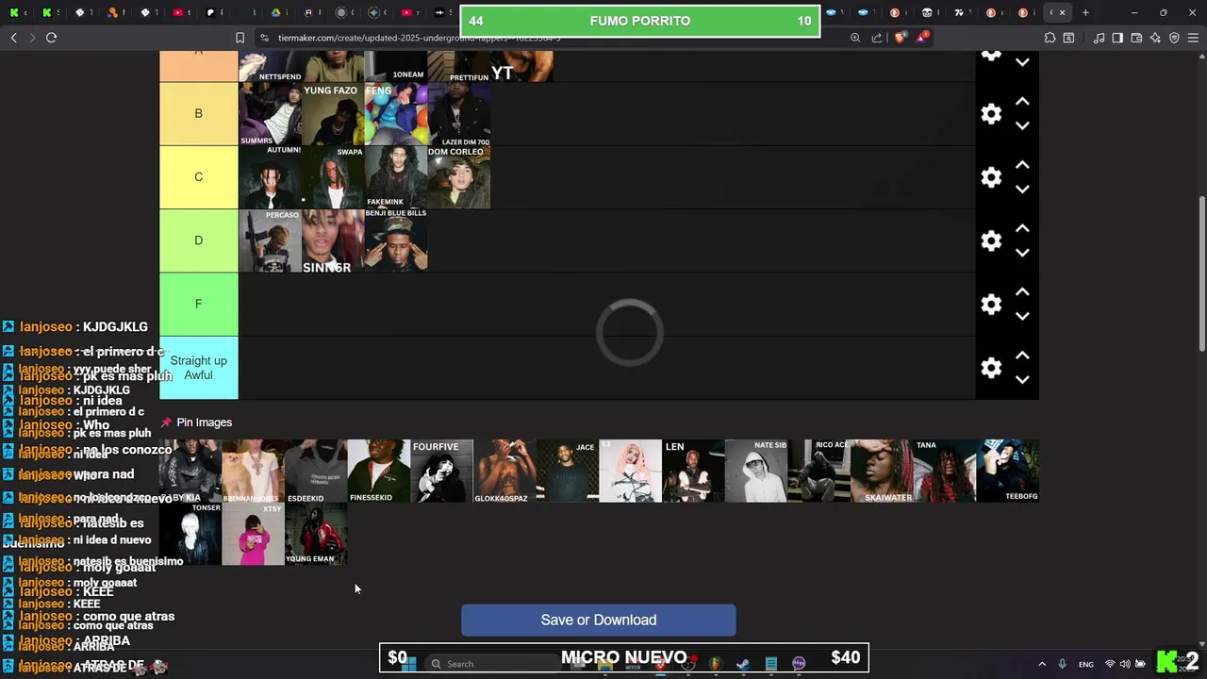Screen dimensions: 1207x679
Task: Move D tier row up
Action: [1022, 228]
